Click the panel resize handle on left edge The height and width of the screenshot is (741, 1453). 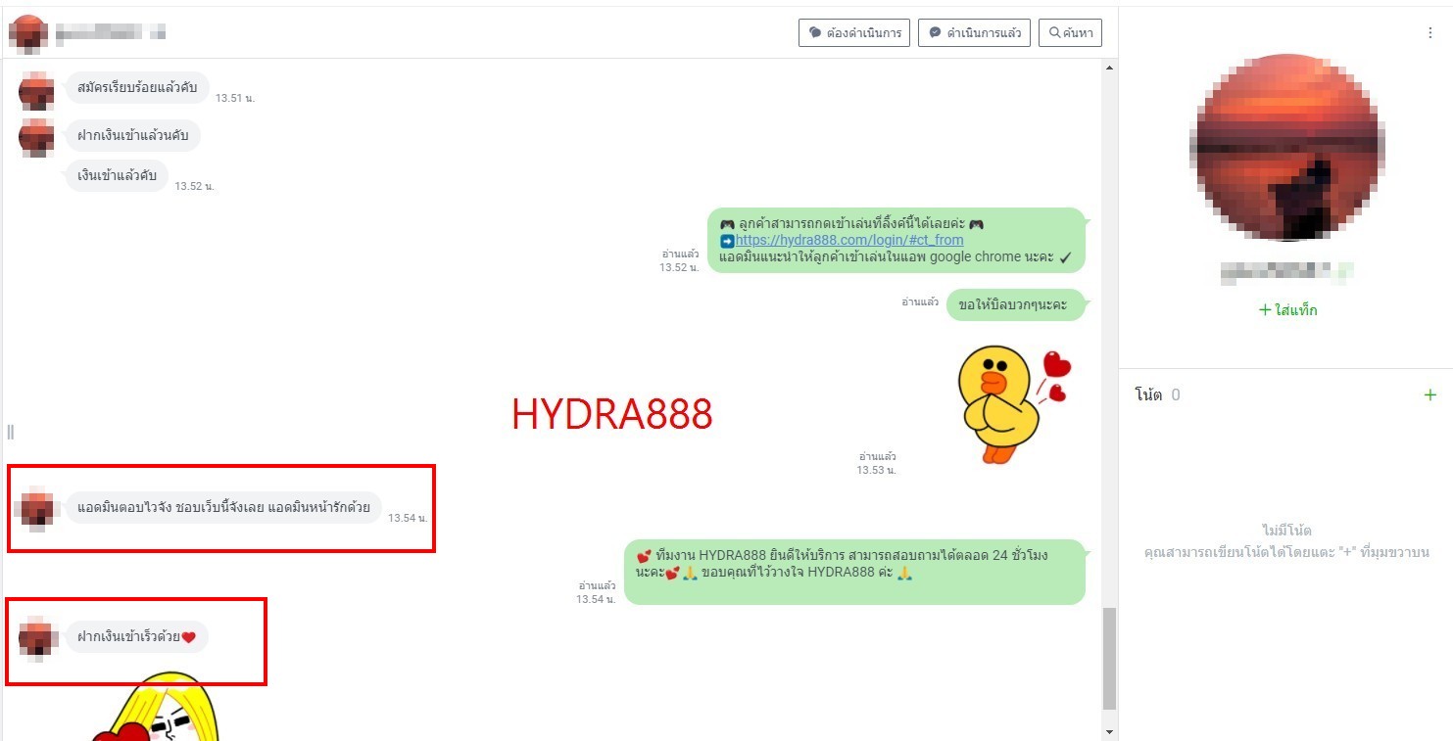point(11,432)
